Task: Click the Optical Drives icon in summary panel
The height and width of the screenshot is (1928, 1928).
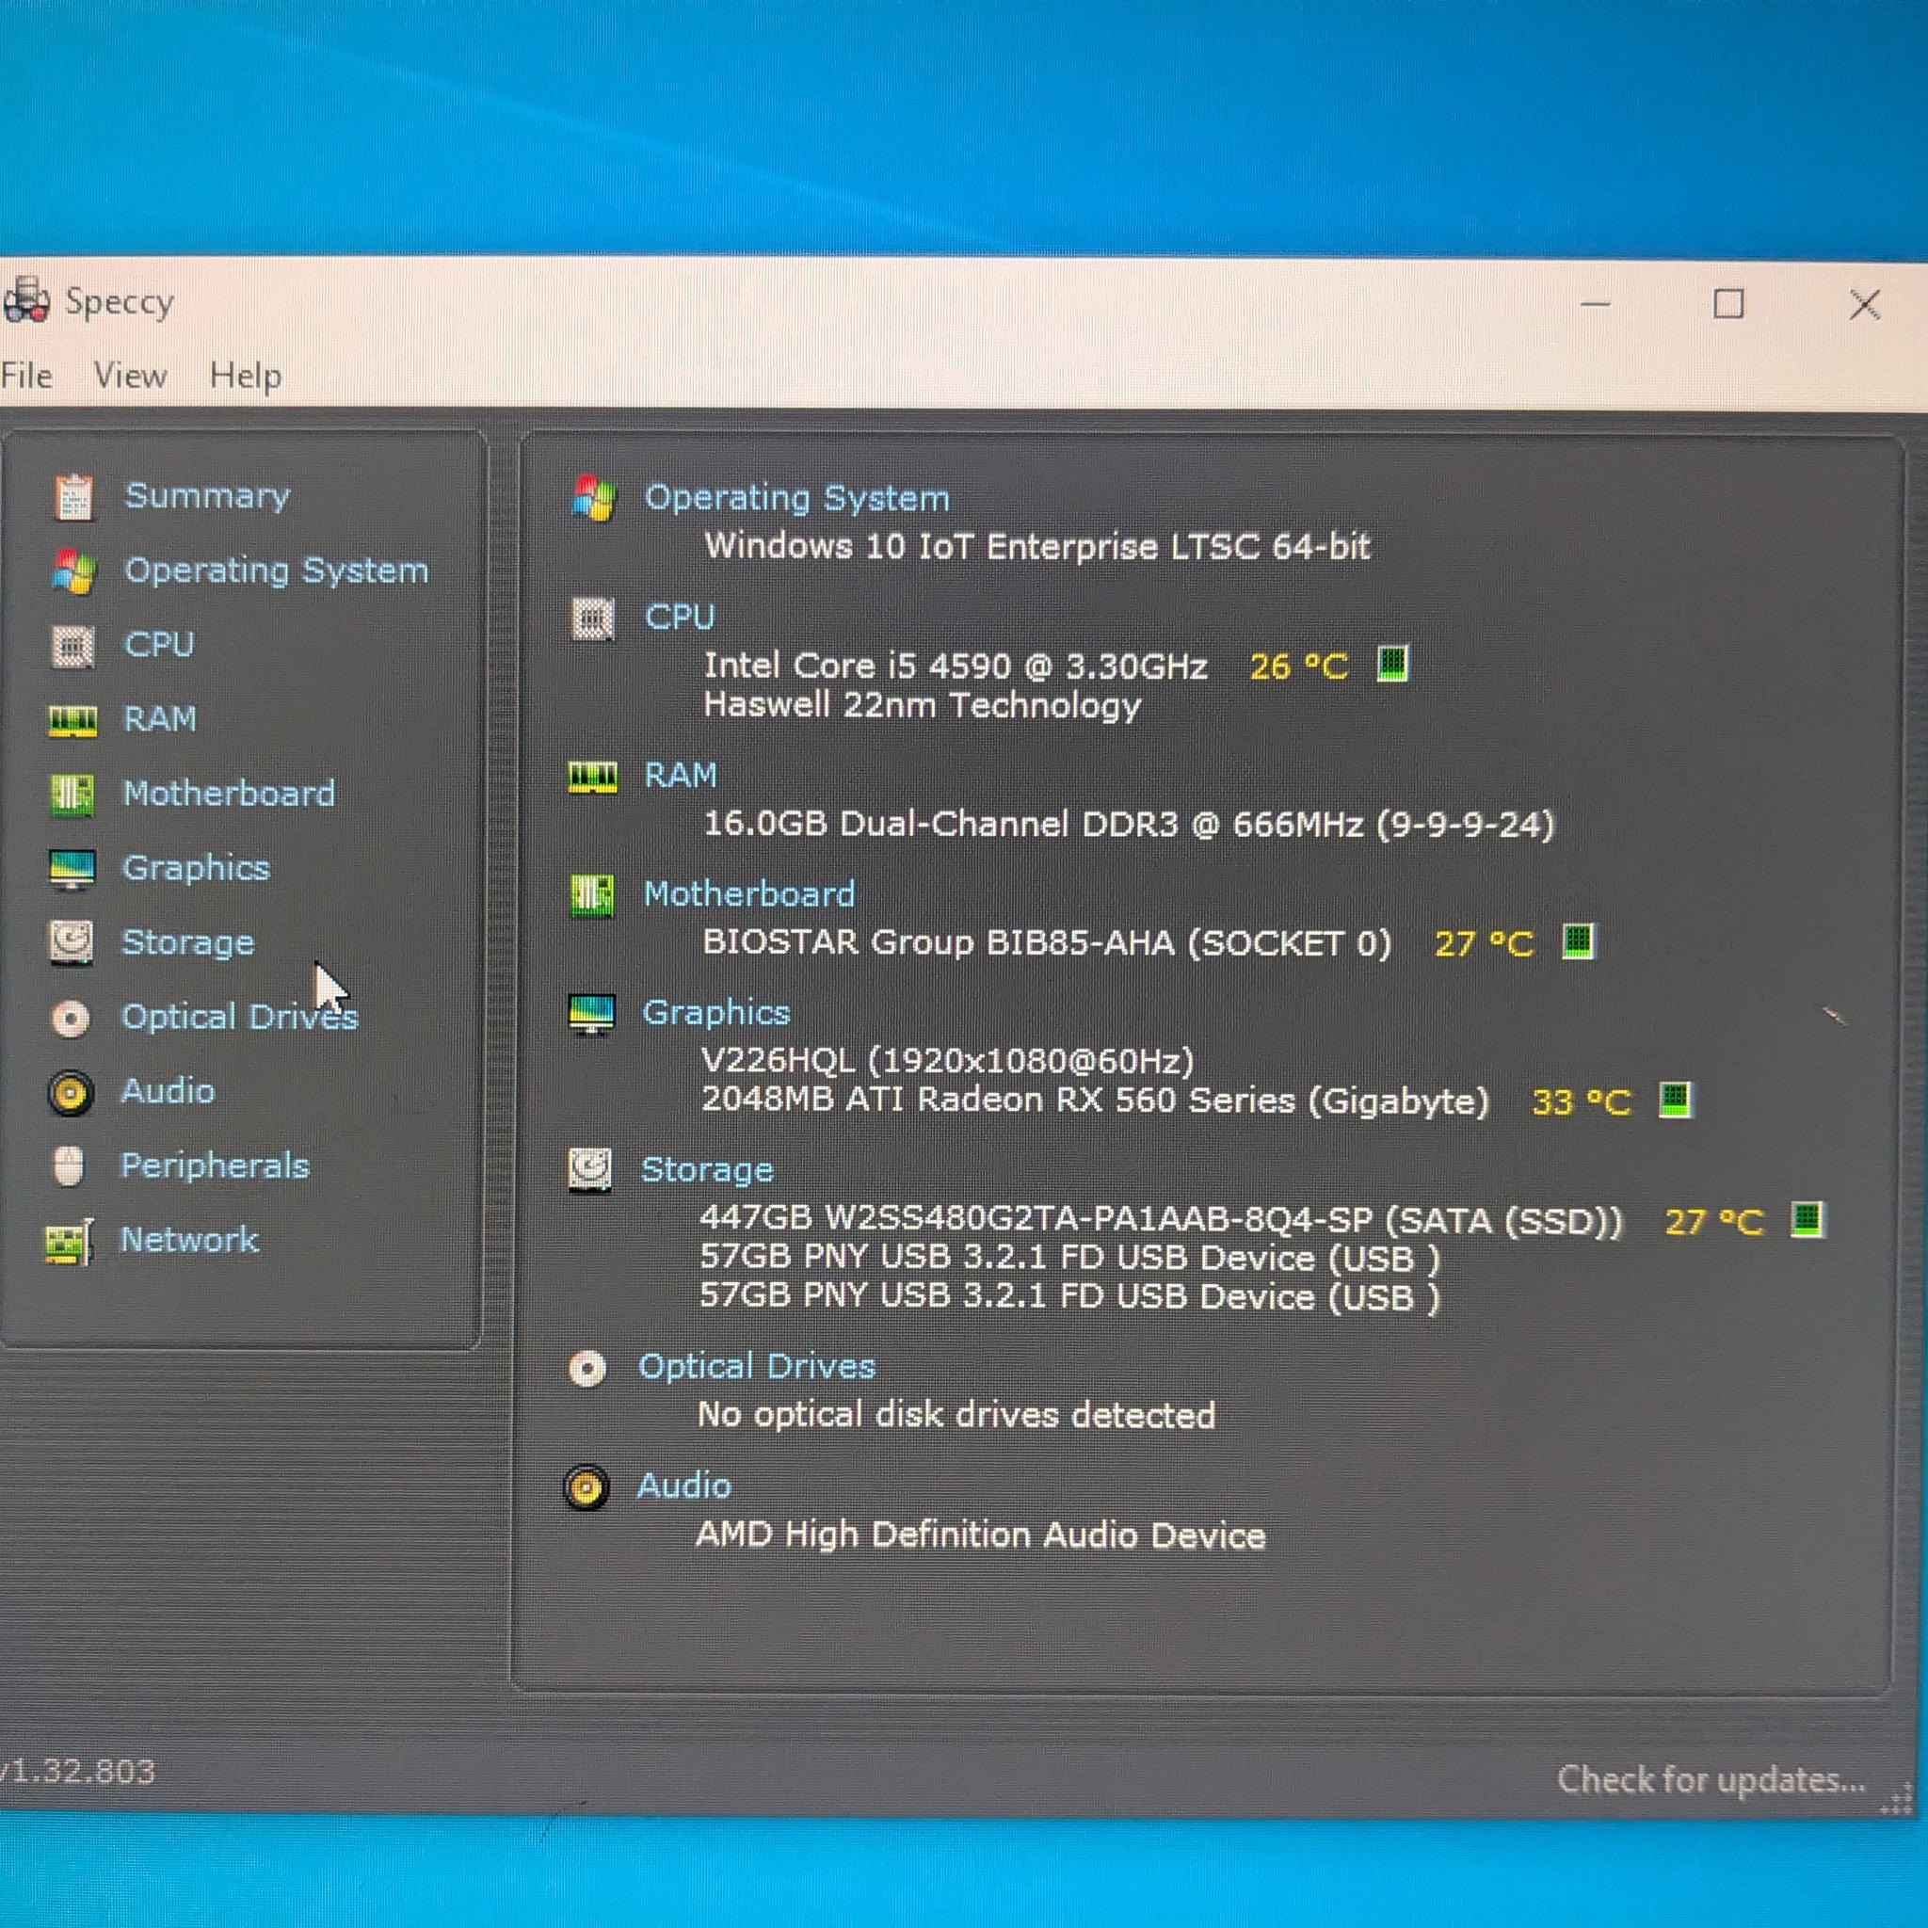Action: click(x=586, y=1368)
